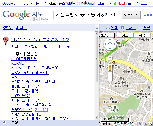Open 롯데마트 서울역점 link
The image size is (153, 126).
25,86
